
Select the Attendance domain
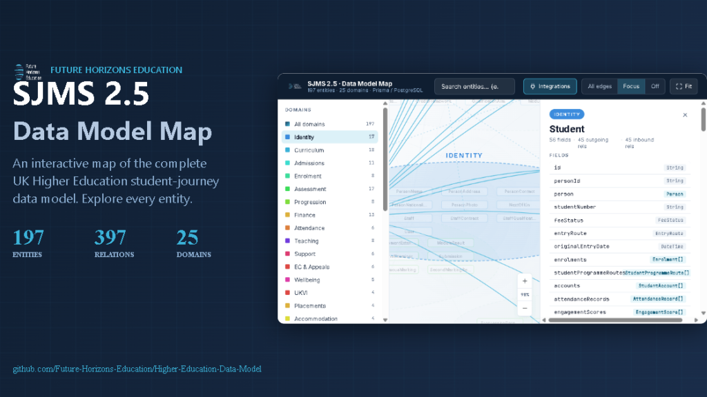tap(329, 228)
